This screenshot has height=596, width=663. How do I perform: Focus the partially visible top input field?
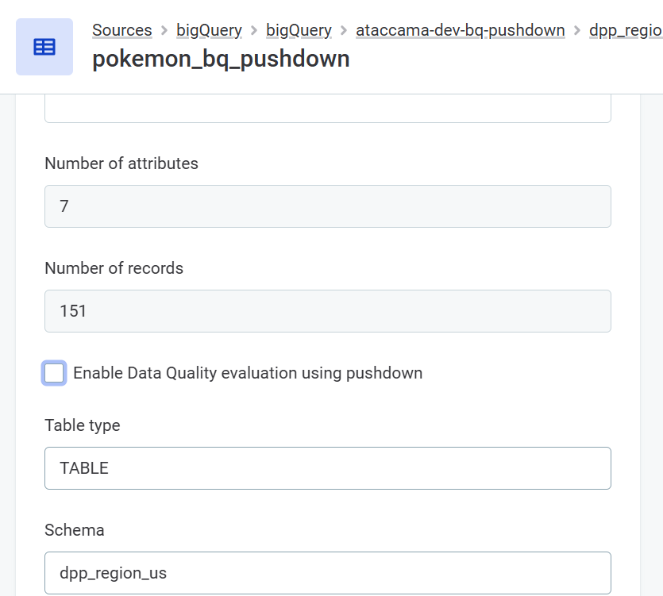coord(327,109)
